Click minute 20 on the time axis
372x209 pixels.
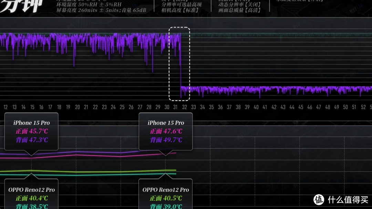tap(77, 107)
